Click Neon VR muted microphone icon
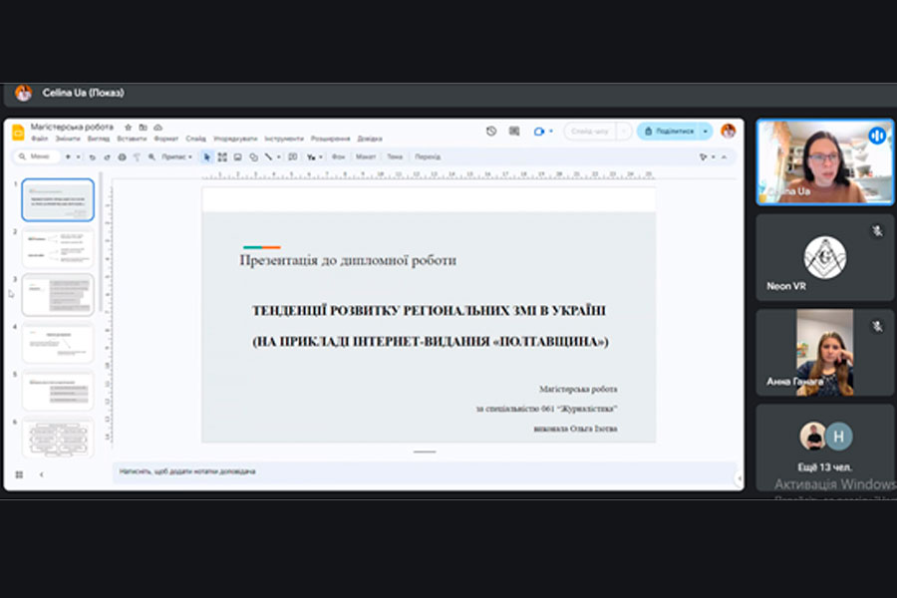The width and height of the screenshot is (897, 598). point(877,231)
